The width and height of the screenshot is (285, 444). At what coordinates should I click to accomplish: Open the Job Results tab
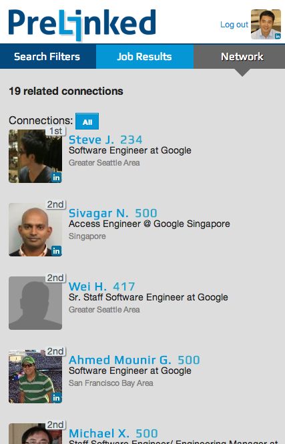pyautogui.click(x=145, y=57)
